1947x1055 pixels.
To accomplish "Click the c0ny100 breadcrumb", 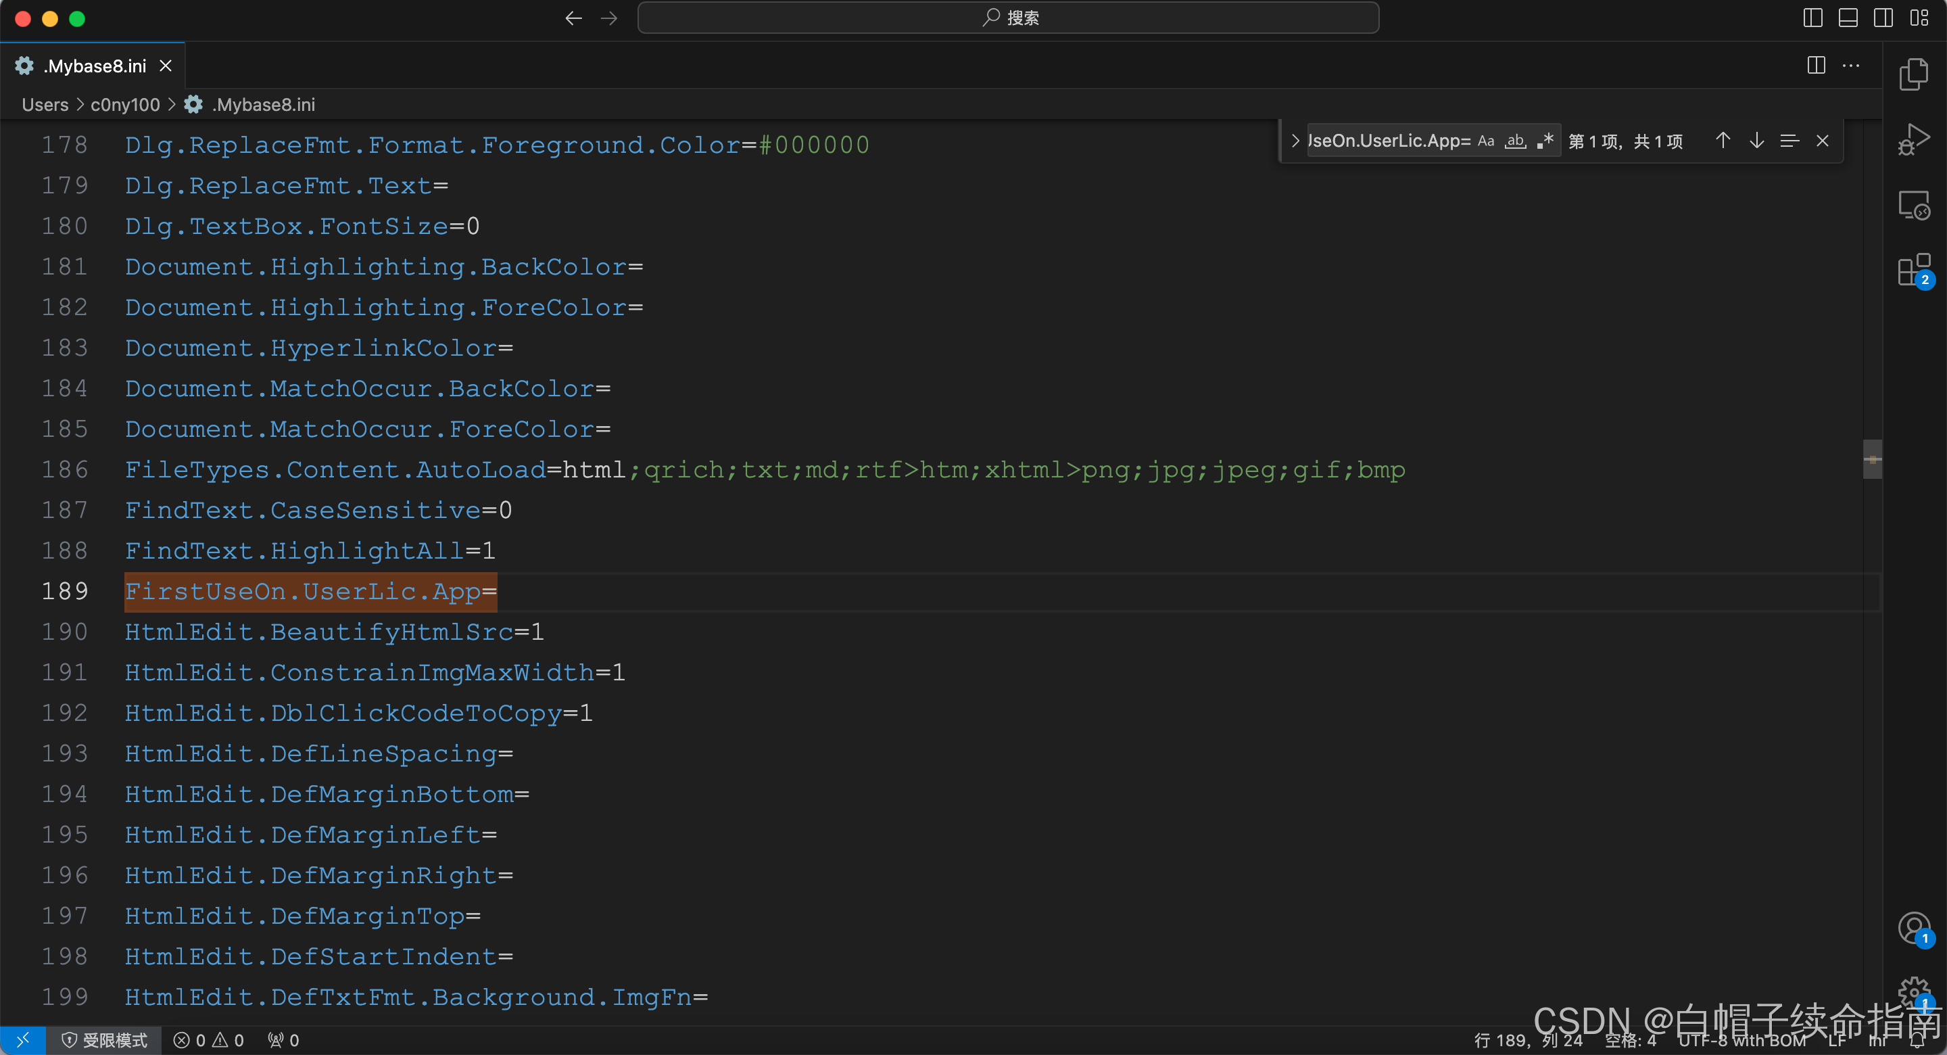I will pyautogui.click(x=126, y=104).
